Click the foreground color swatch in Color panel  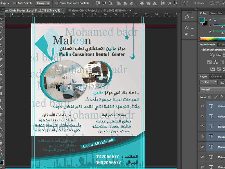(202, 20)
